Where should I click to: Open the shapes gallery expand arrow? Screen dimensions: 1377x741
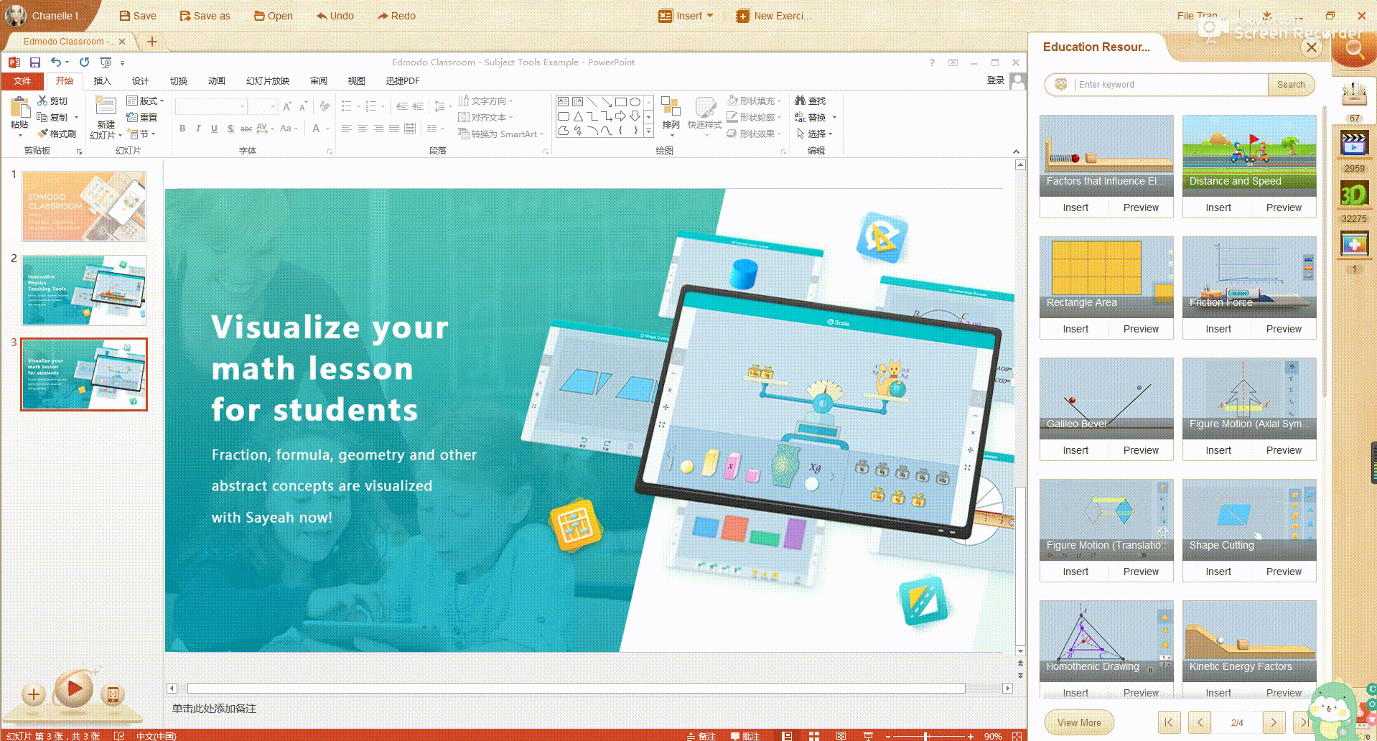pos(648,131)
